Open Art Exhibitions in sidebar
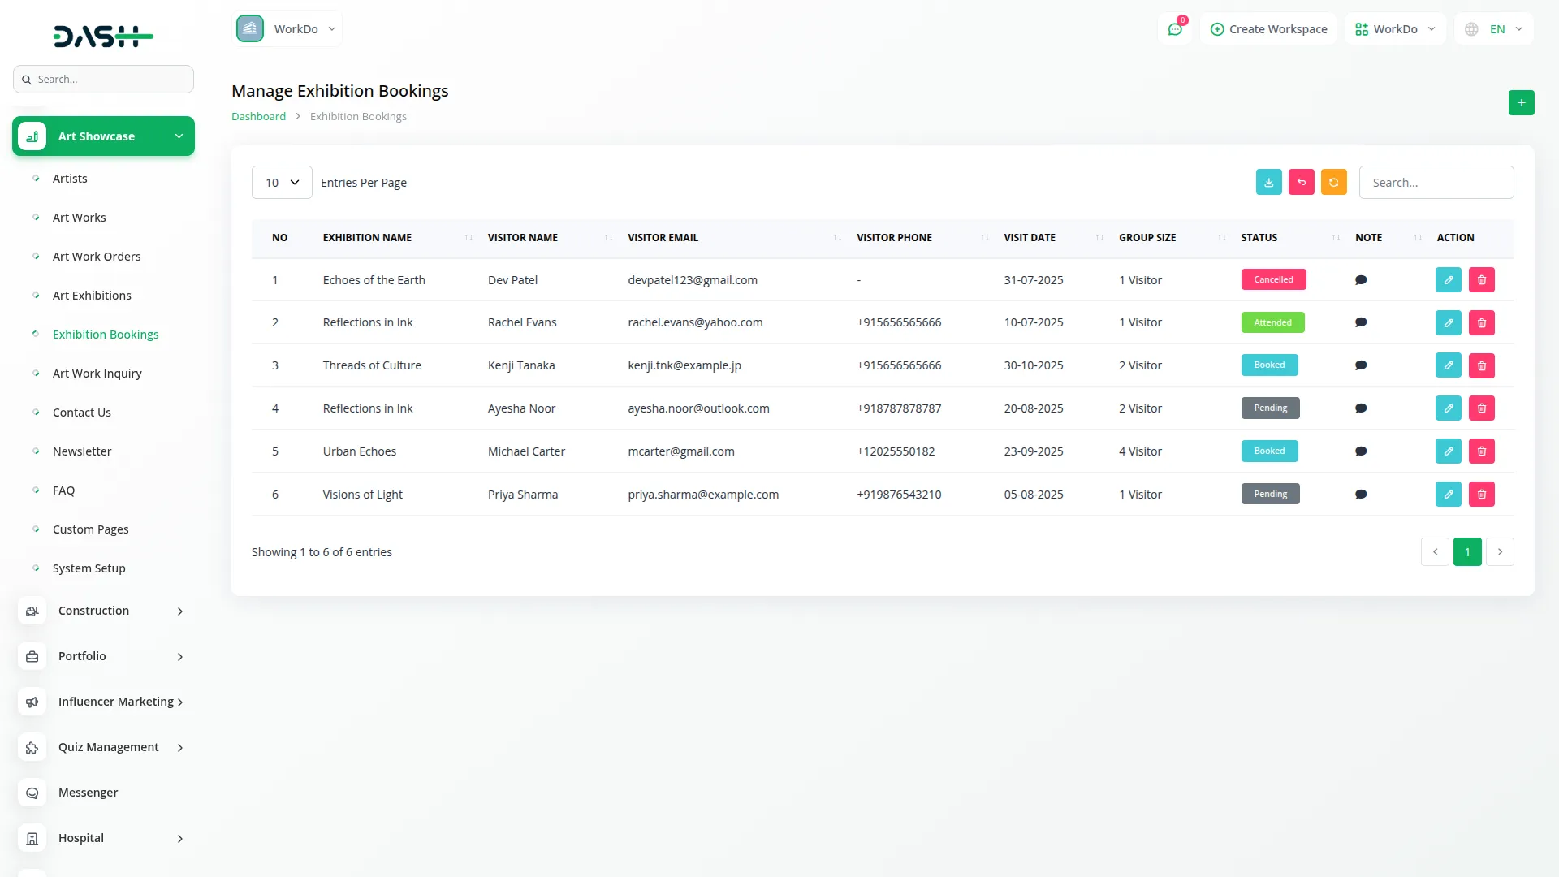The image size is (1559, 877). [92, 296]
